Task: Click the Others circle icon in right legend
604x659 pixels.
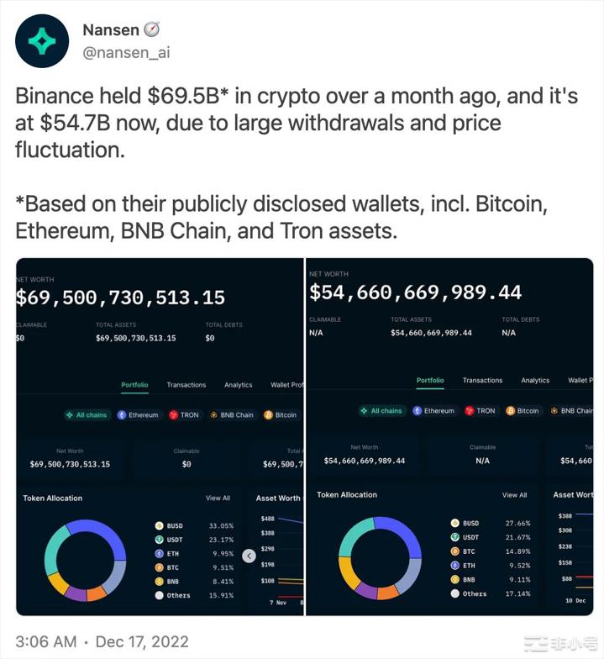Action: [455, 593]
